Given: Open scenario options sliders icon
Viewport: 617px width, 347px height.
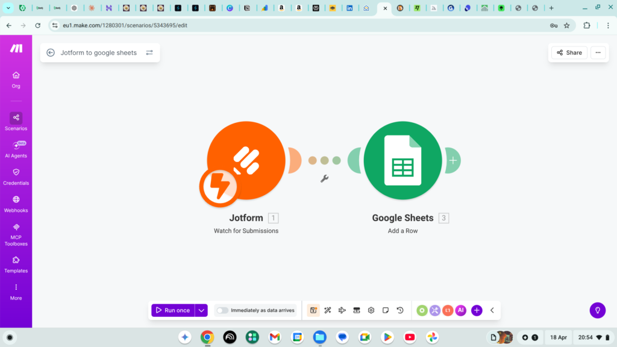Looking at the screenshot, I should tap(149, 53).
